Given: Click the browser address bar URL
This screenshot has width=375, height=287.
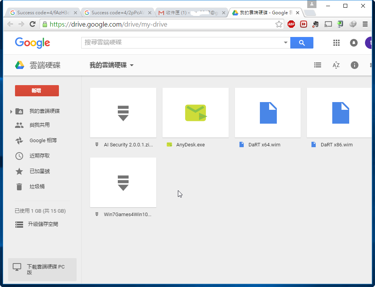Looking at the screenshot, I should click(108, 24).
